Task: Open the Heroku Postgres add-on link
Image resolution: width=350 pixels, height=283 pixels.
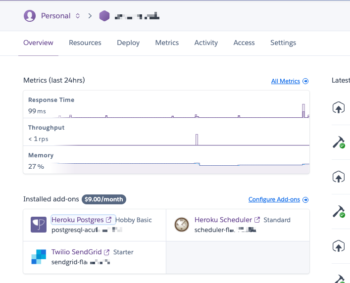Action: [x=78, y=220]
